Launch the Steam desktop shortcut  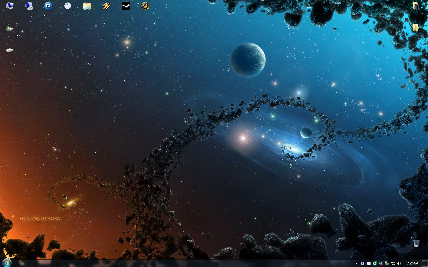point(126,6)
